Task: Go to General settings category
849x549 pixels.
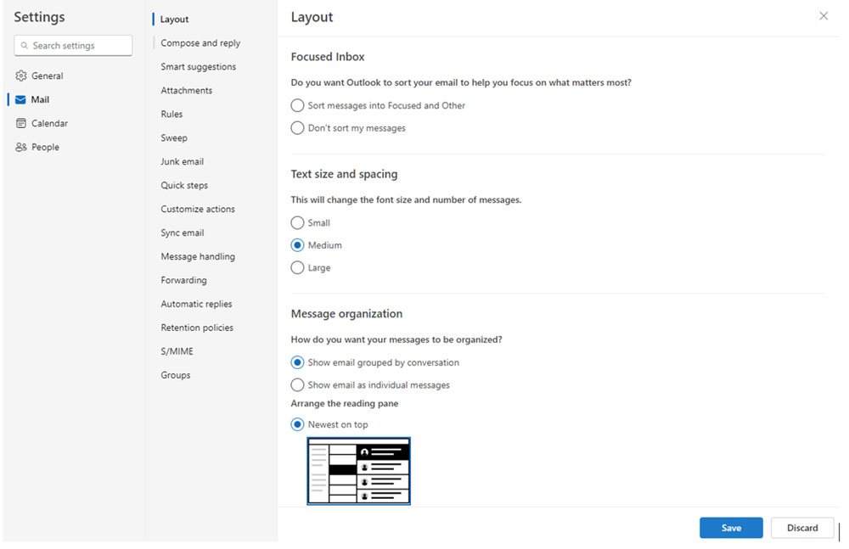Action: click(47, 76)
